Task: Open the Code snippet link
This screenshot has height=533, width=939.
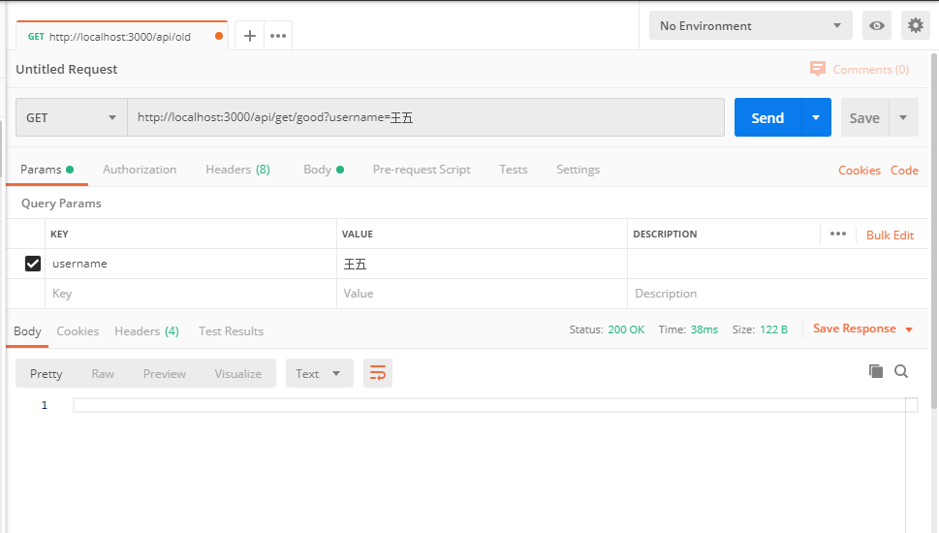Action: (904, 171)
